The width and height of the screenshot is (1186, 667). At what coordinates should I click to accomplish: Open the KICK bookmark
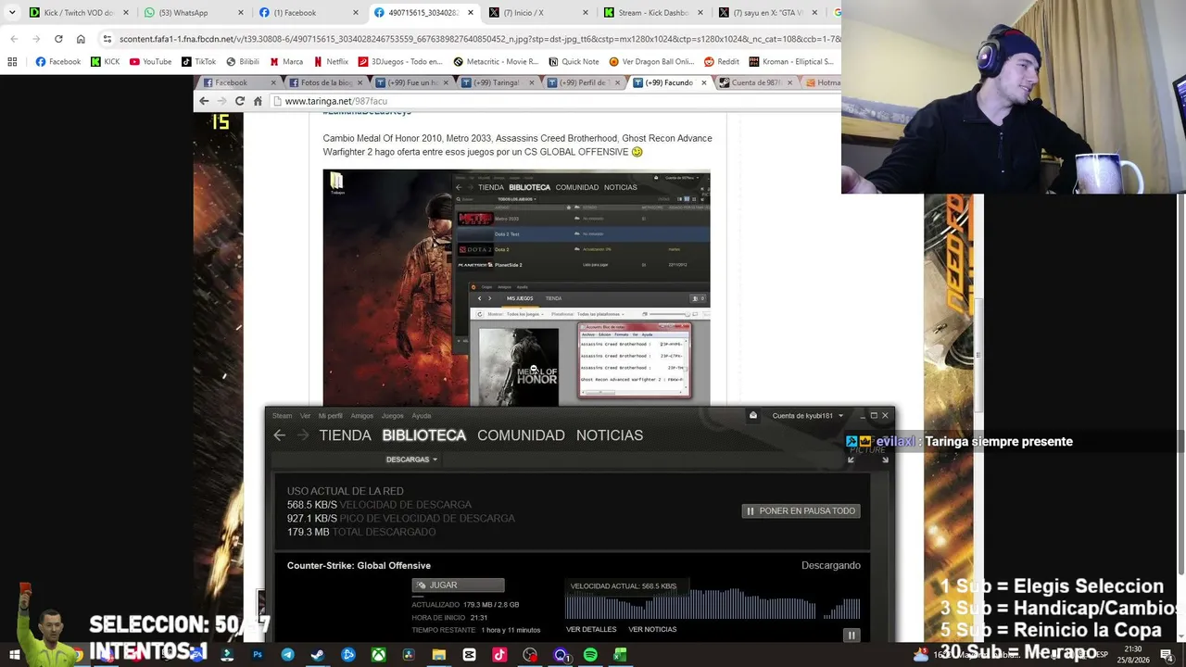coord(105,62)
